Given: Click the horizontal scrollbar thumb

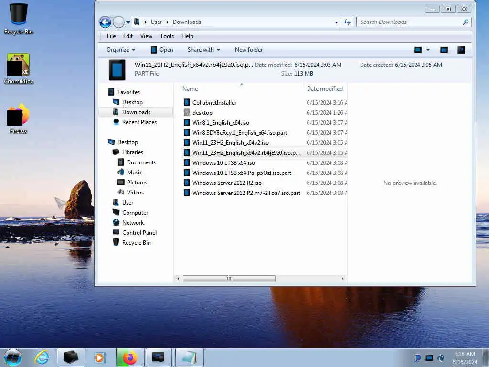Looking at the screenshot, I should pyautogui.click(x=229, y=279).
